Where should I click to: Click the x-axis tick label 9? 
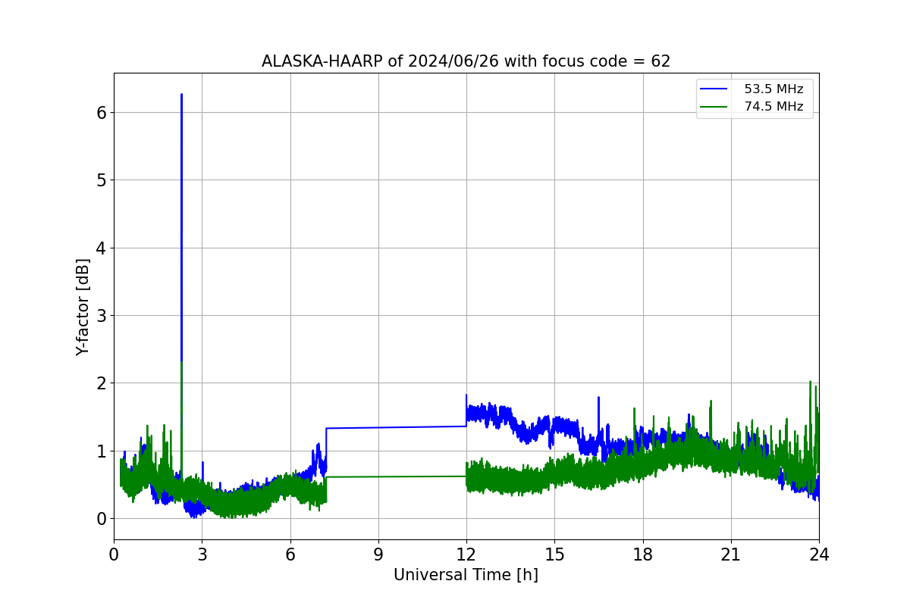(x=378, y=554)
